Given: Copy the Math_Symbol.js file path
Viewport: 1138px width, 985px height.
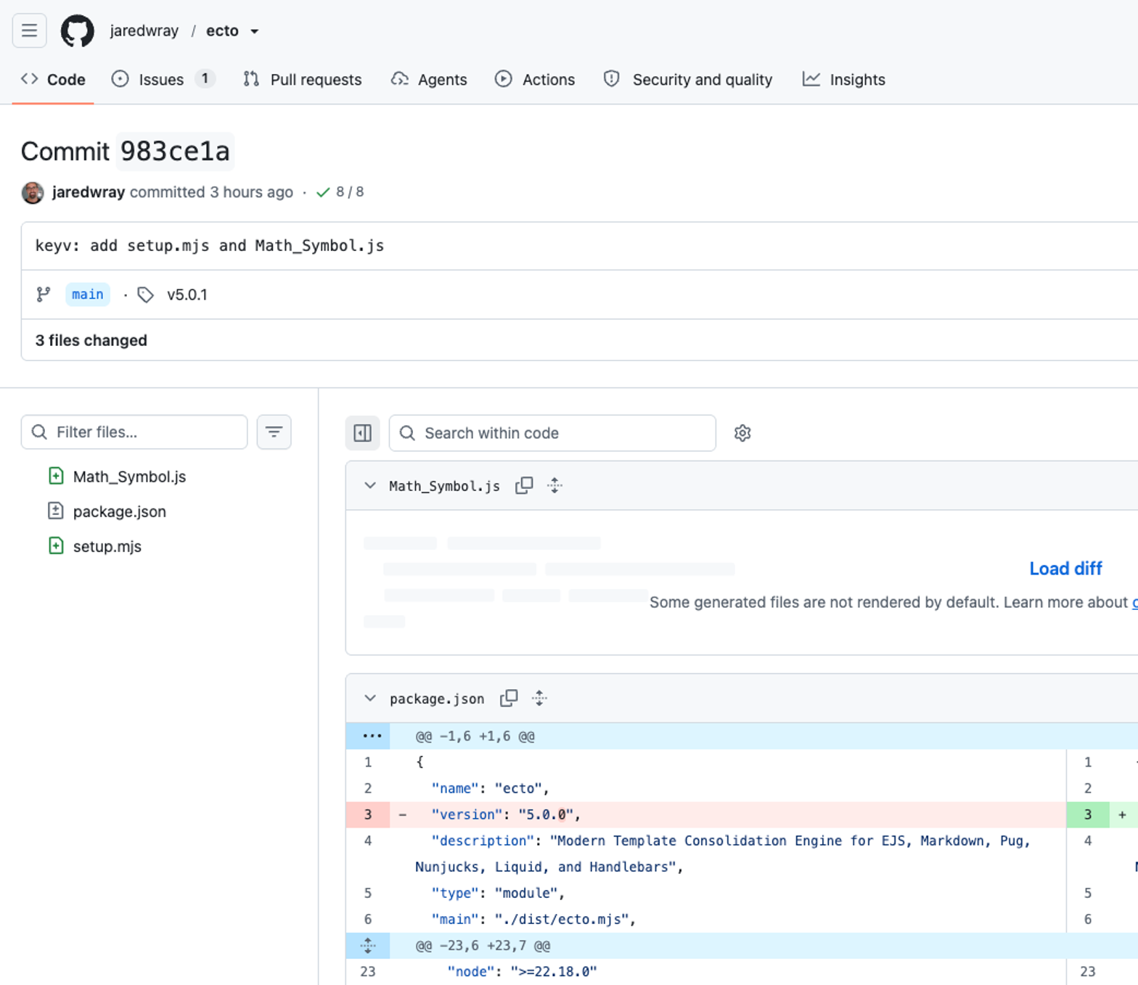Looking at the screenshot, I should click(x=524, y=485).
